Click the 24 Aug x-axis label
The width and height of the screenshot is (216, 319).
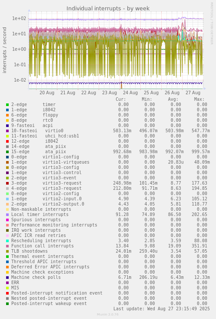(x=130, y=93)
